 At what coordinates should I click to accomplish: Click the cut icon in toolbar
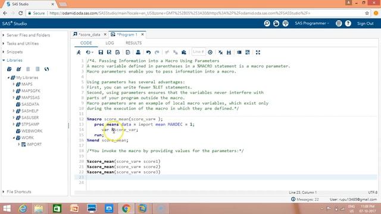pos(167,52)
